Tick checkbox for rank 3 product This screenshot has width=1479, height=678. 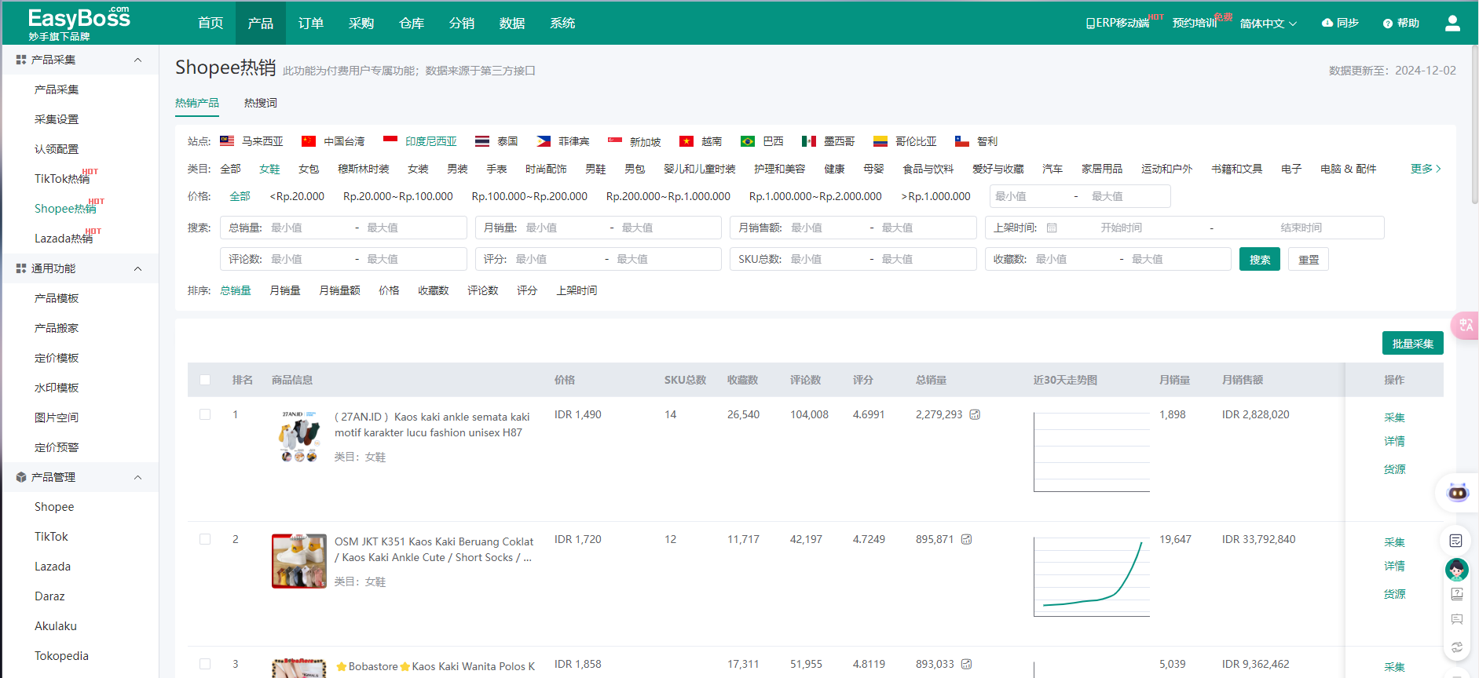[205, 664]
